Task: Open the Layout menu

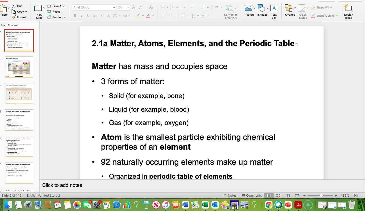Action: pos(56,6)
